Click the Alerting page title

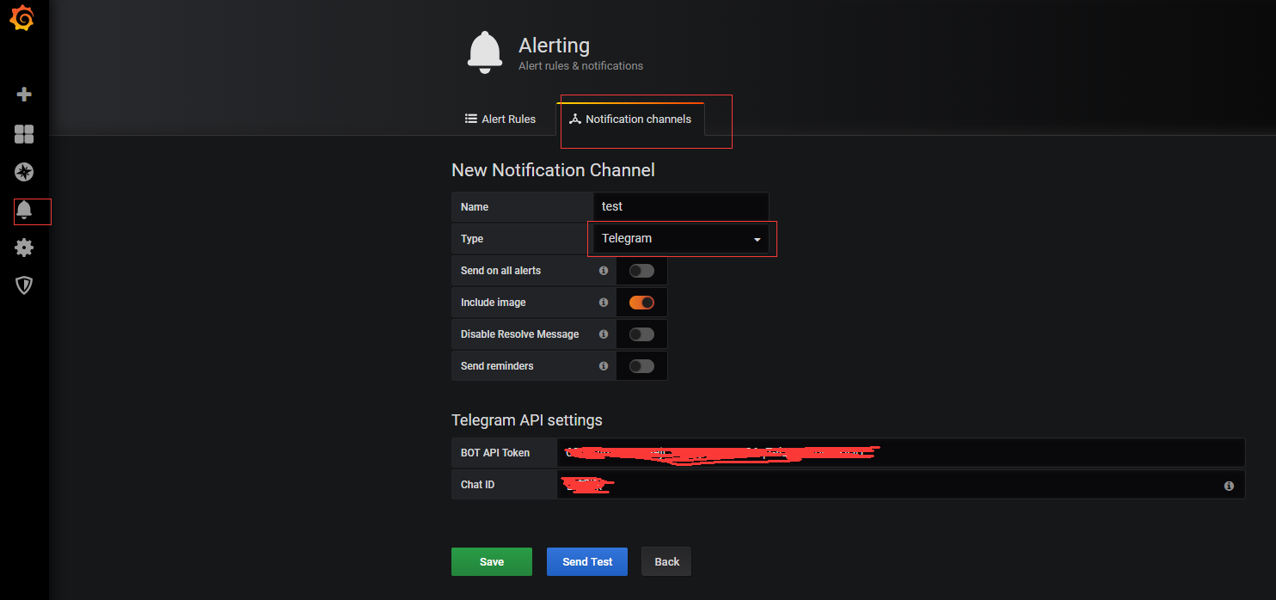(554, 45)
